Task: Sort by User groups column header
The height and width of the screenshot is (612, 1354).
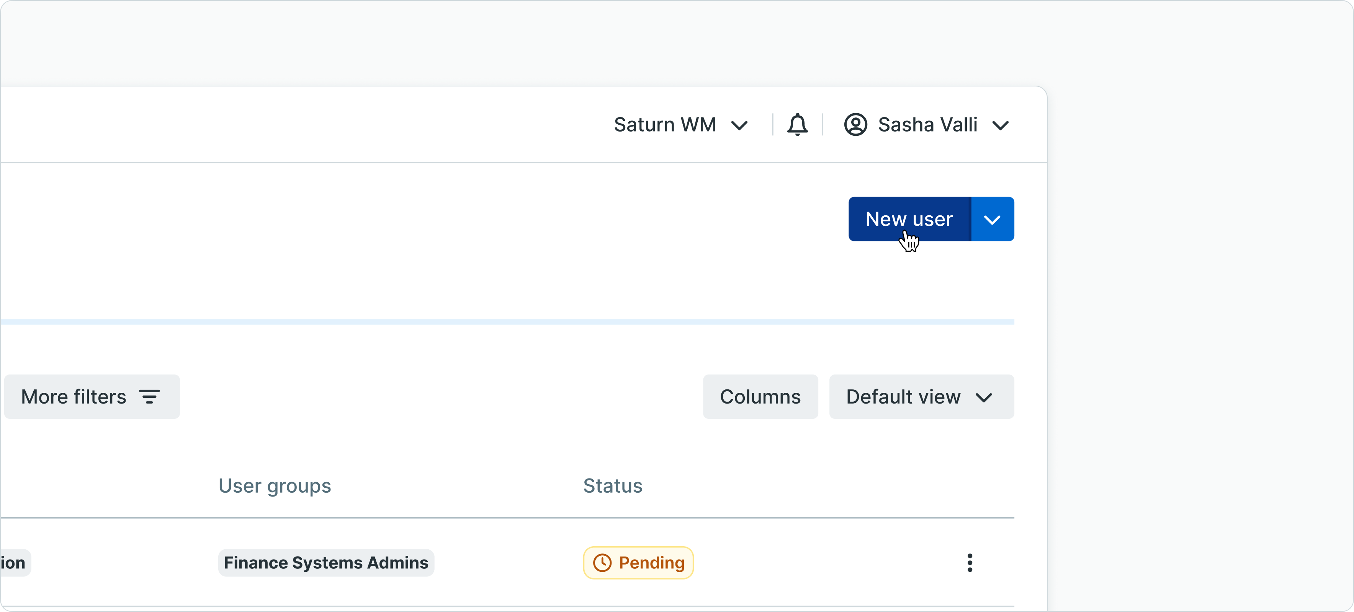Action: pos(275,486)
